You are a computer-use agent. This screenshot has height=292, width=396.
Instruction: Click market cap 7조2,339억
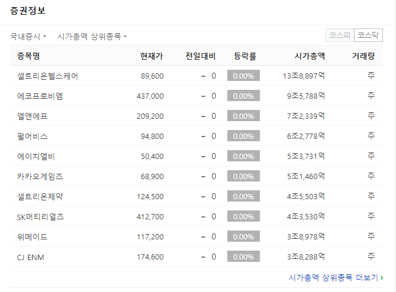tap(306, 116)
